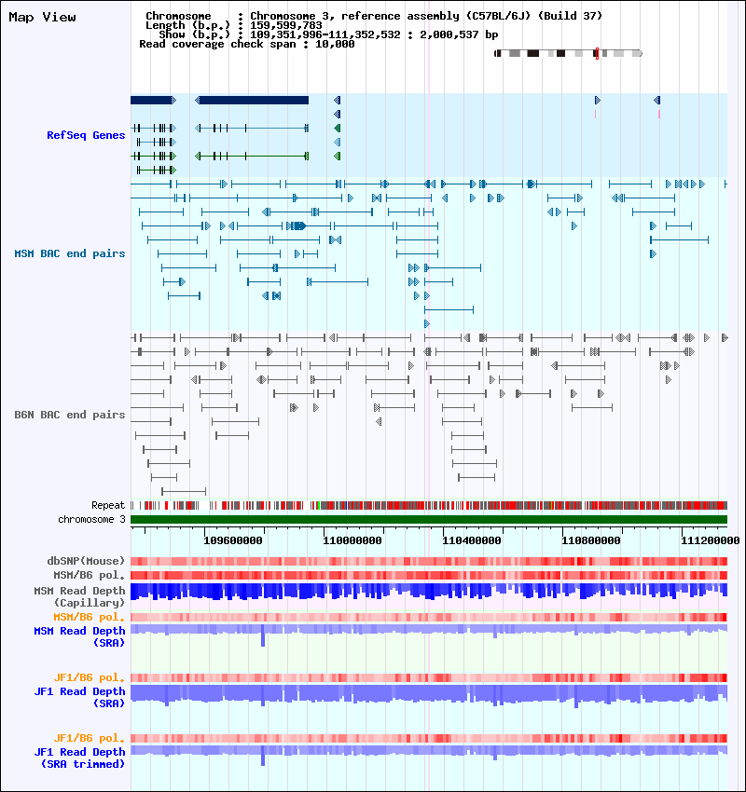
Task: Open the JF1 Read Depth (SRA) link
Action: [80, 697]
